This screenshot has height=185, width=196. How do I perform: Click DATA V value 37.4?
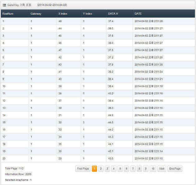click(x=111, y=21)
